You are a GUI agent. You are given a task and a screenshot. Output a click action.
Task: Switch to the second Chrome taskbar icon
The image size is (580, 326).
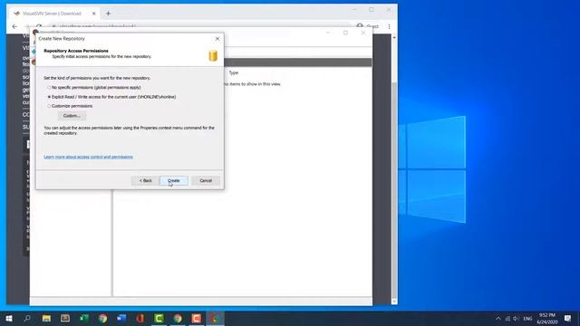pos(178,318)
